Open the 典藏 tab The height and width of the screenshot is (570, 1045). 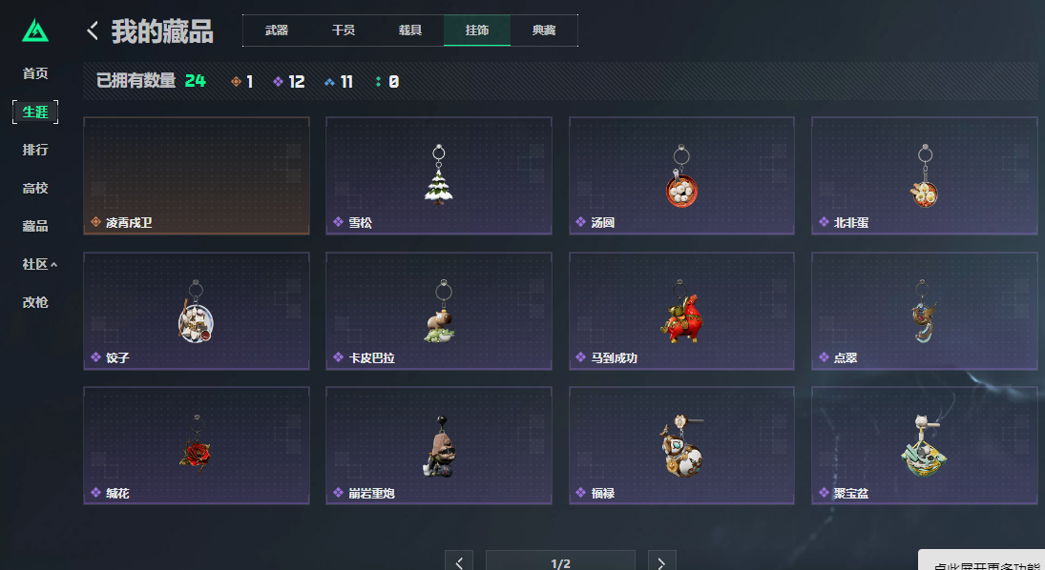tap(544, 31)
